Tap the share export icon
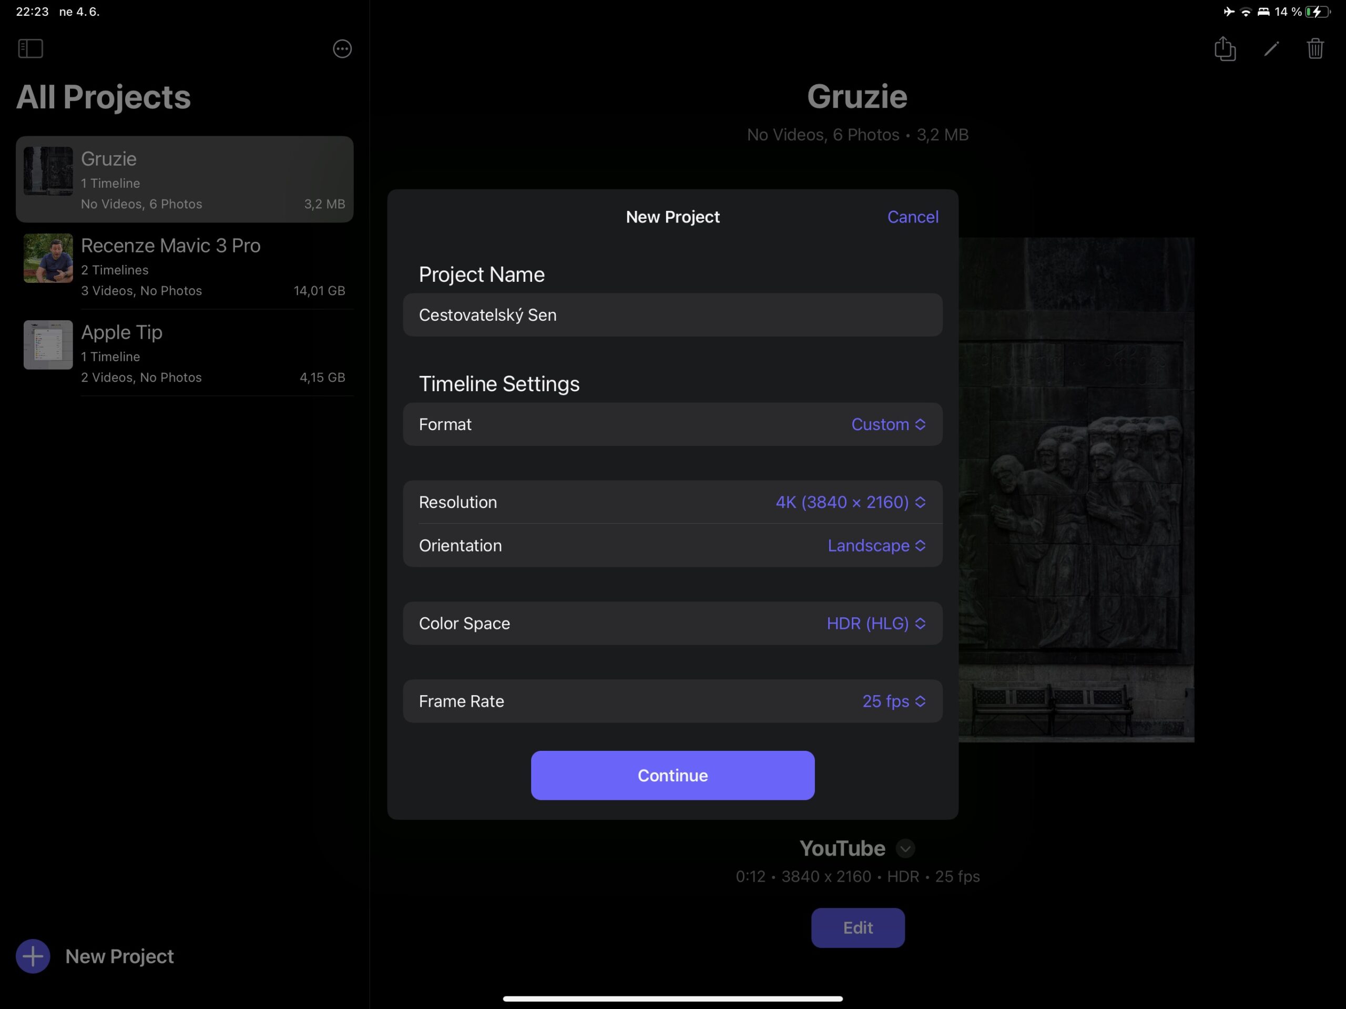The height and width of the screenshot is (1009, 1346). pyautogui.click(x=1225, y=49)
